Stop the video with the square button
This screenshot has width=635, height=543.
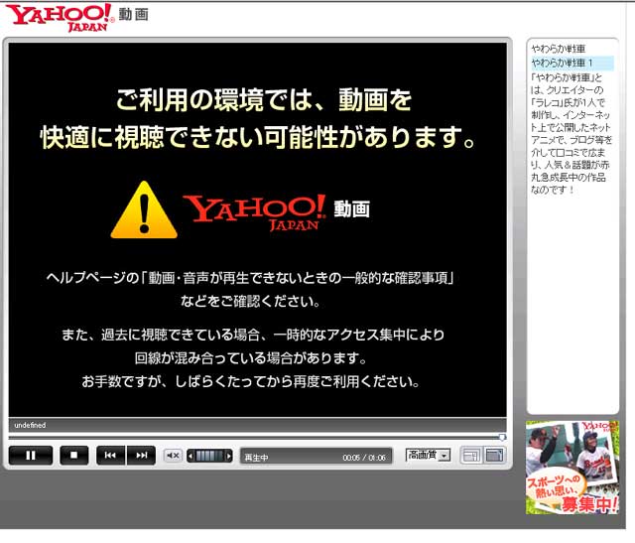point(74,456)
